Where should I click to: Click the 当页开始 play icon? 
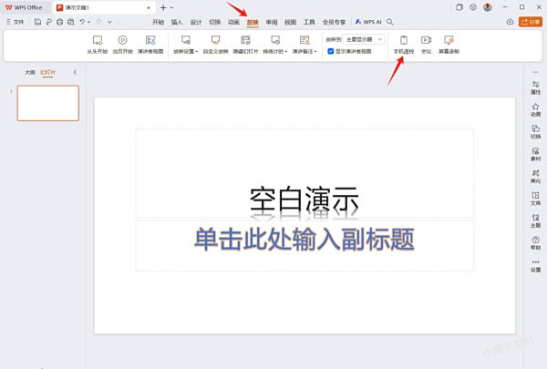tap(122, 40)
